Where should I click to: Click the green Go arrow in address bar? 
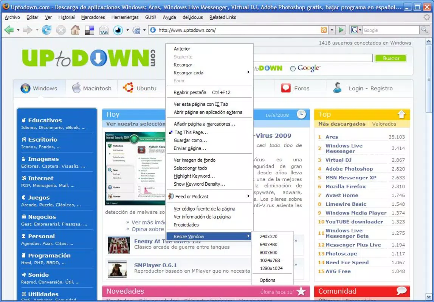[x=341, y=30]
